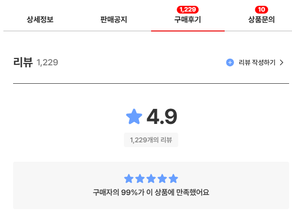Click the fifth star in the satisfaction row
The image size is (292, 213).
pos(173,179)
